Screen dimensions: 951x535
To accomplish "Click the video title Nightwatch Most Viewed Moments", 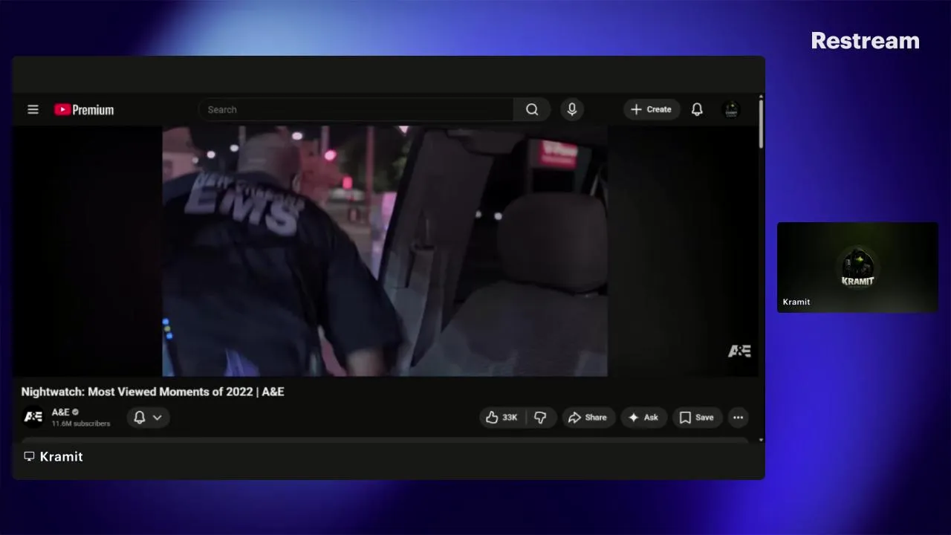I will [x=152, y=392].
